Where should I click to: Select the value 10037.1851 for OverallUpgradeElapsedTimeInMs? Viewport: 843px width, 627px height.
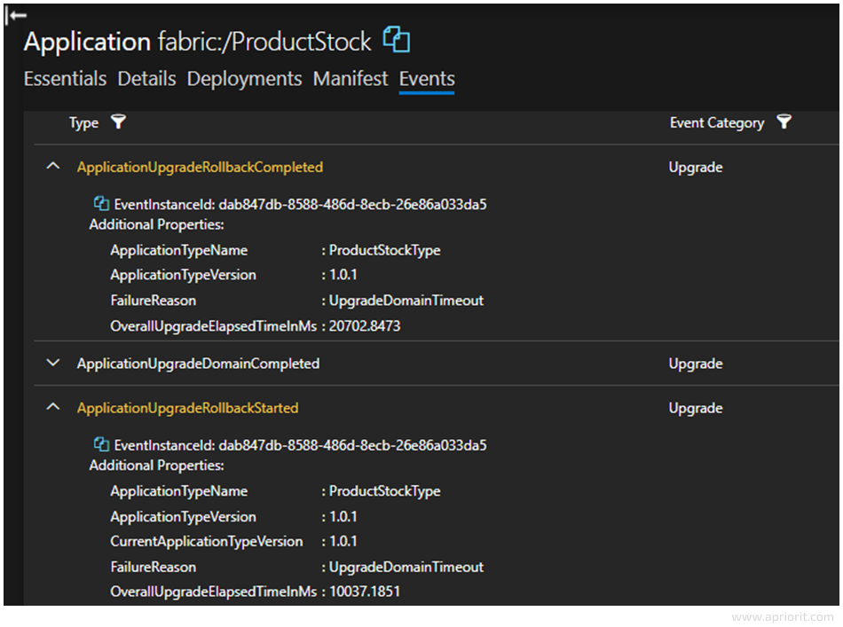coord(365,592)
